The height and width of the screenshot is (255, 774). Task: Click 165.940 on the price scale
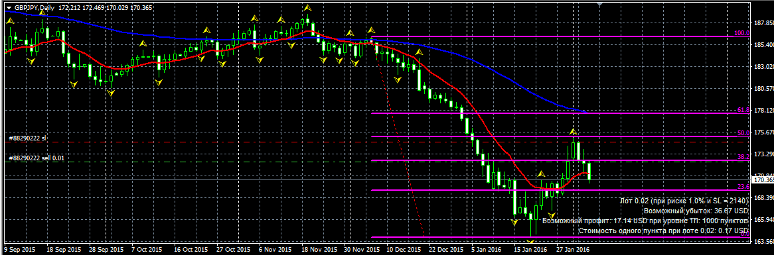pyautogui.click(x=763, y=219)
